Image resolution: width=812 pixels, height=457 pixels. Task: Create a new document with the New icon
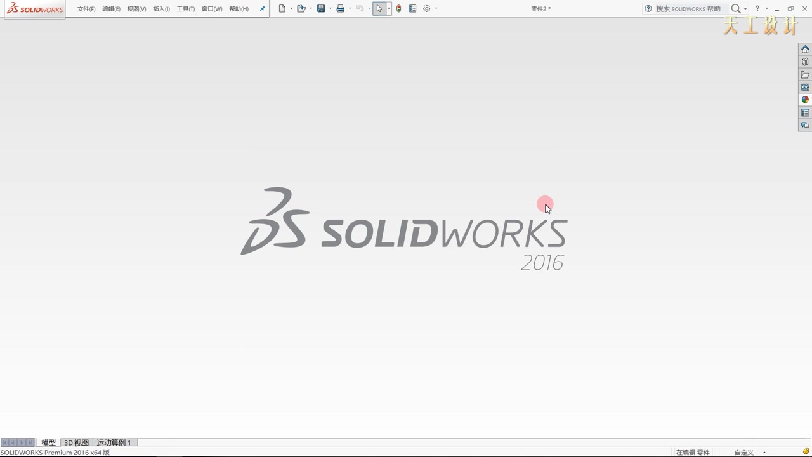tap(282, 9)
